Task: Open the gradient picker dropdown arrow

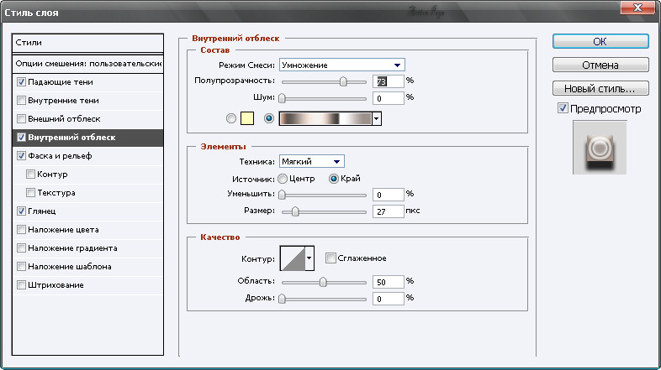Action: click(377, 119)
